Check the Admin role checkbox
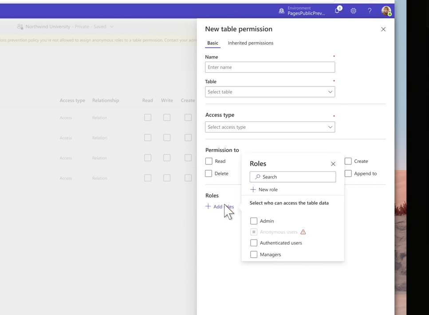 coord(254,221)
